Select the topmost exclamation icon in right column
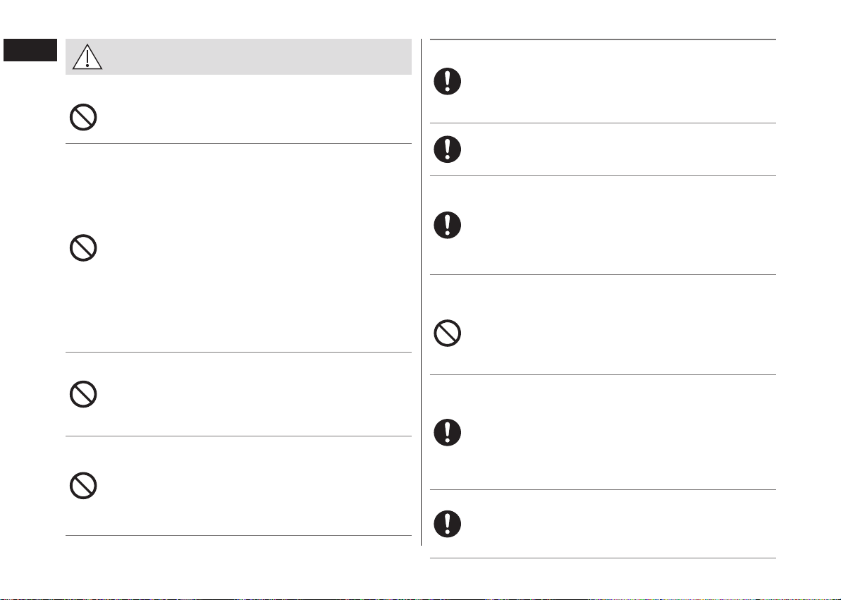The image size is (841, 600). tap(448, 82)
